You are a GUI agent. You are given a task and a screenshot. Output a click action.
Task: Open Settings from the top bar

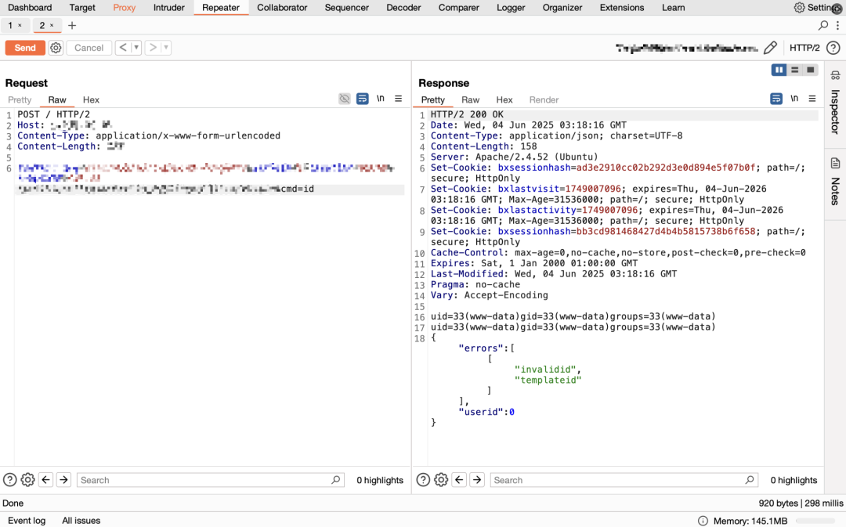pos(817,8)
